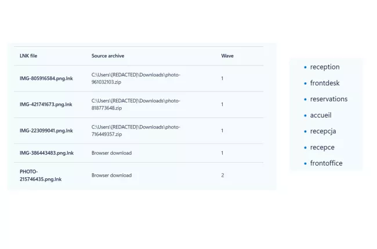Screen dimensions: 377x249
Task: Select file name PHOTO-215746435.png.lnk
Action: 41,175
